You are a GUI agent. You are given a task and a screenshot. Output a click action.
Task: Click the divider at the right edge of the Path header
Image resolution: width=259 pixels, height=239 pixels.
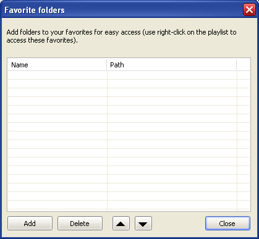[x=236, y=65]
